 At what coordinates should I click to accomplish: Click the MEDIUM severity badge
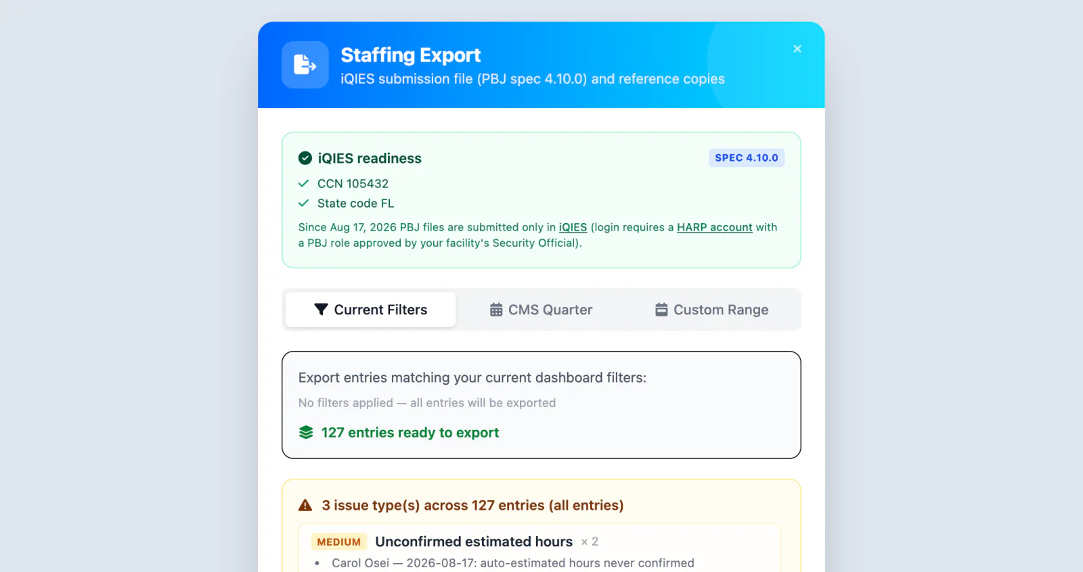coord(339,542)
